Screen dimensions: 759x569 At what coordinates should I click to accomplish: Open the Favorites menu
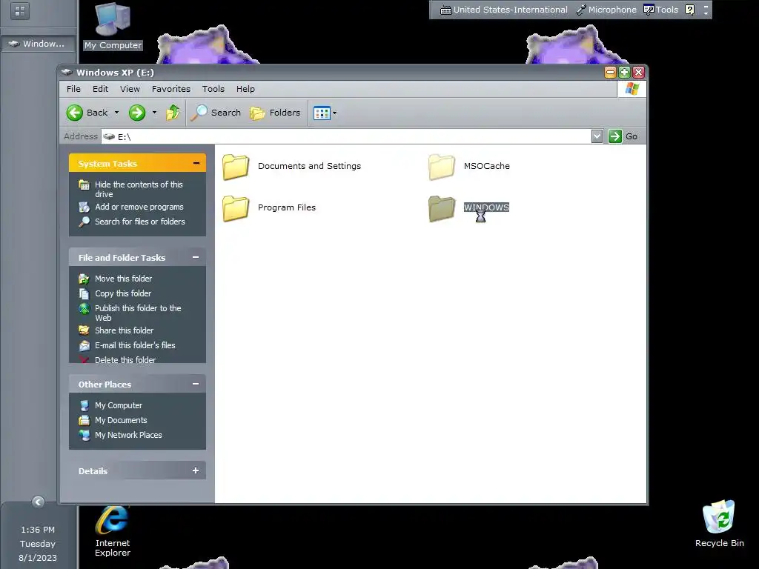171,89
